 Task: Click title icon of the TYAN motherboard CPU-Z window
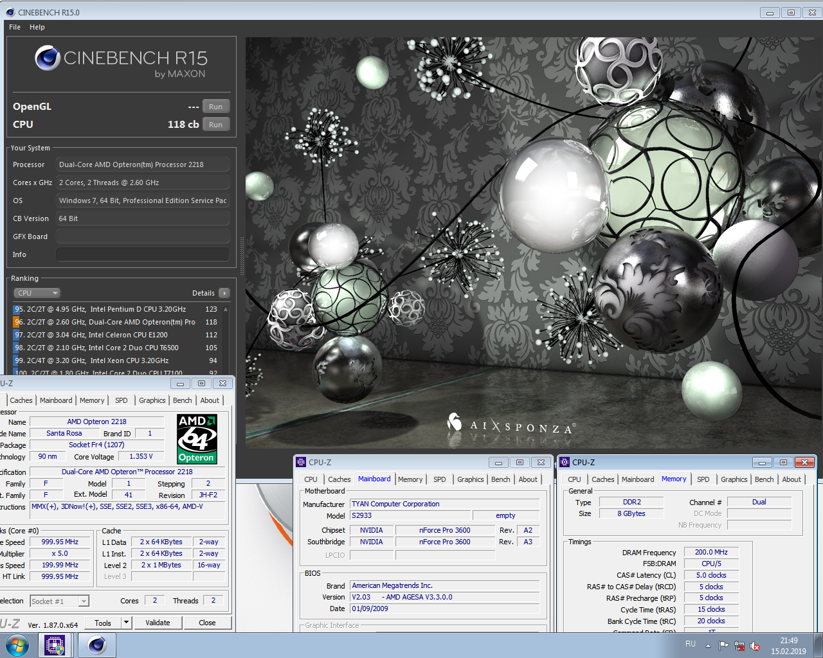point(301,462)
